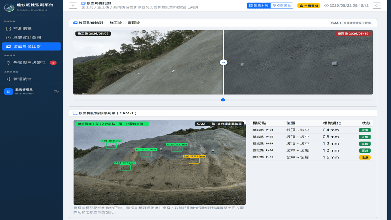This screenshot has width=391, height=220.
Task: Click the sliders icon for 管理後台
Action: (x=9, y=79)
